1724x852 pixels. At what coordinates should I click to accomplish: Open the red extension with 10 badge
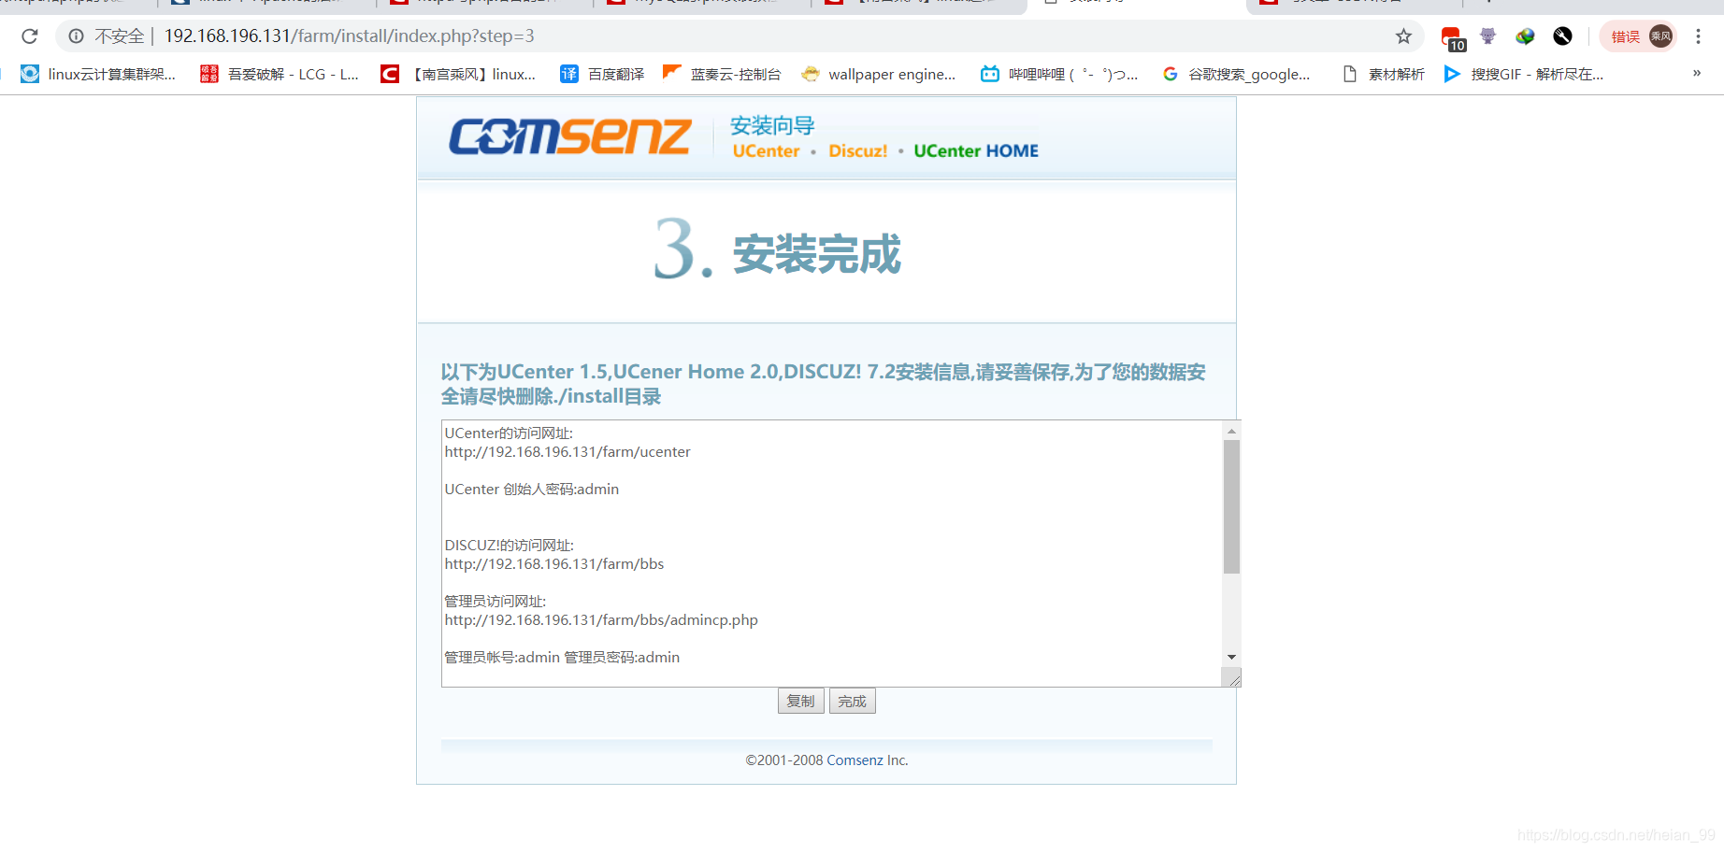pyautogui.click(x=1452, y=37)
